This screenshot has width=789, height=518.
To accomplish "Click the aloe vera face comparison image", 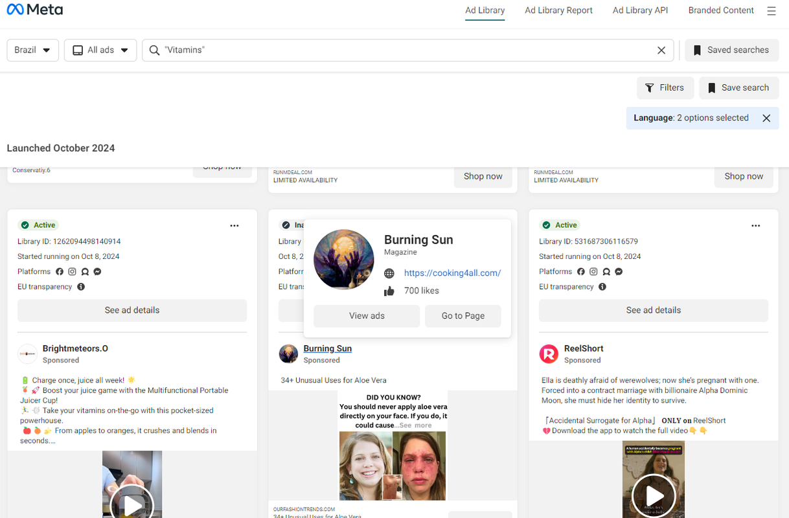I will [393, 466].
